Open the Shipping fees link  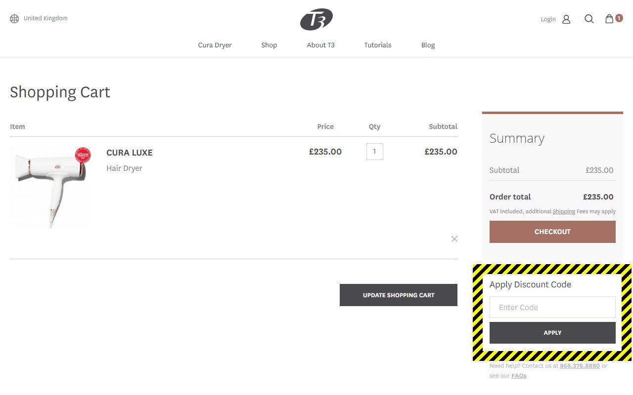coord(564,211)
